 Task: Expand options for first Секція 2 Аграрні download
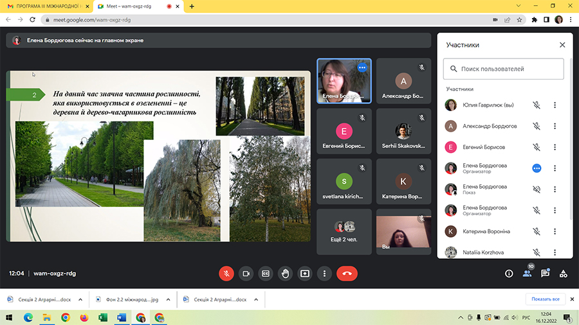[80, 299]
